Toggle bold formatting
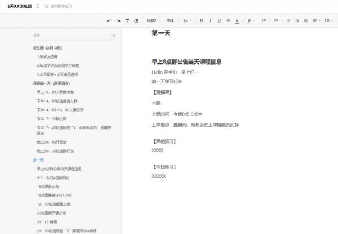Screen dimensions: 338x234 pos(202,21)
